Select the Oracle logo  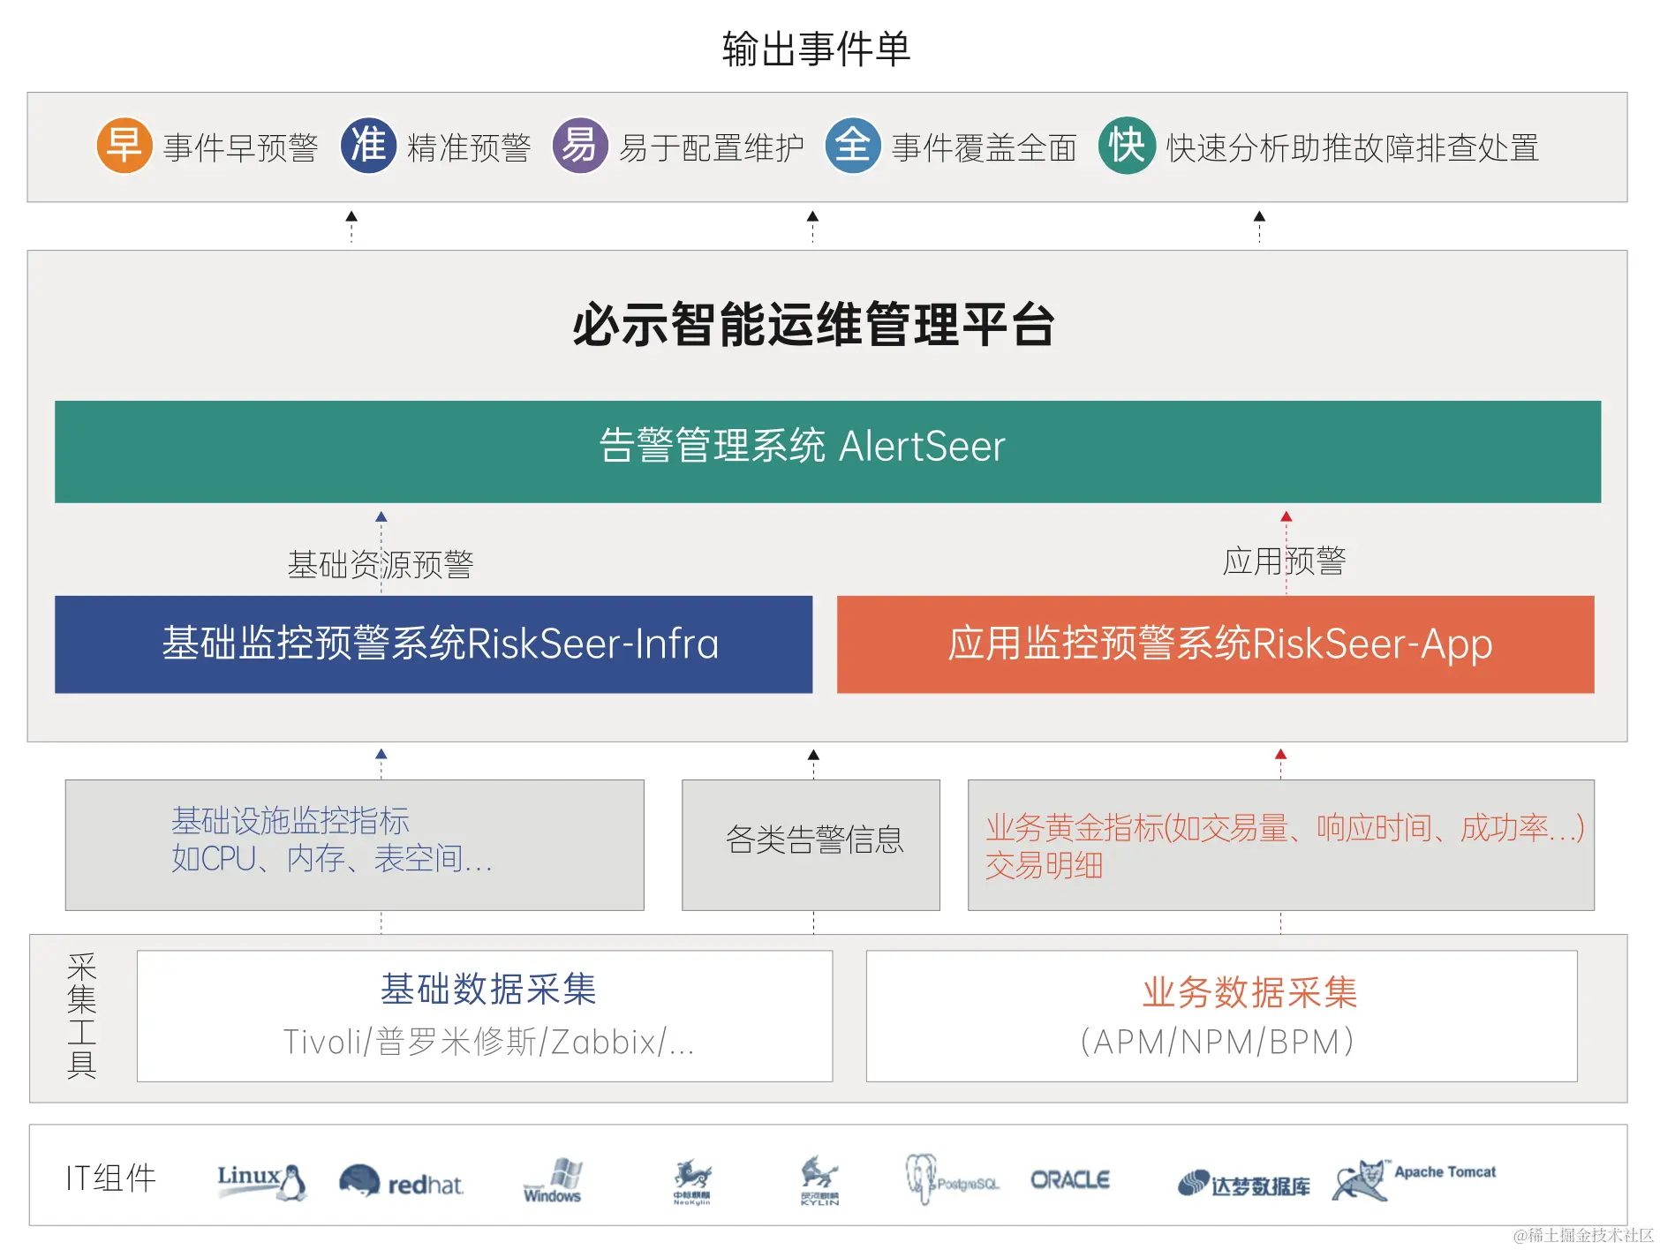coord(1071,1180)
